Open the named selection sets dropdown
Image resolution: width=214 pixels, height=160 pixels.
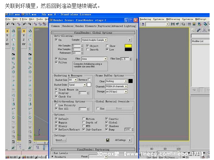(157, 24)
